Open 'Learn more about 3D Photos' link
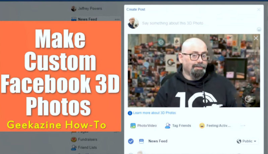 pos(154,113)
